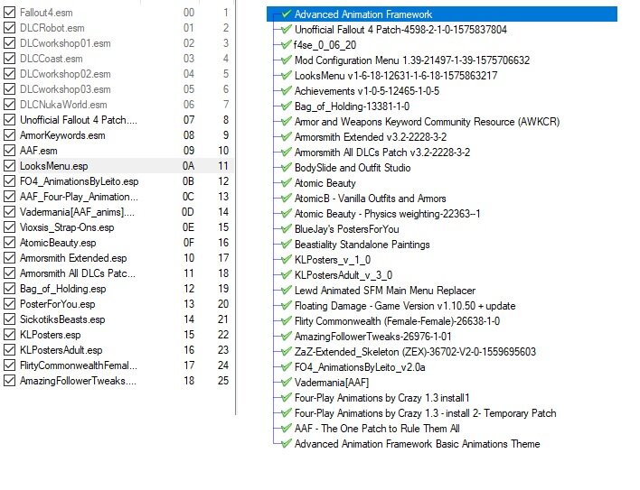Click the green check beside Armorsmith Extended v3.2
The image size is (640, 490).
click(287, 137)
